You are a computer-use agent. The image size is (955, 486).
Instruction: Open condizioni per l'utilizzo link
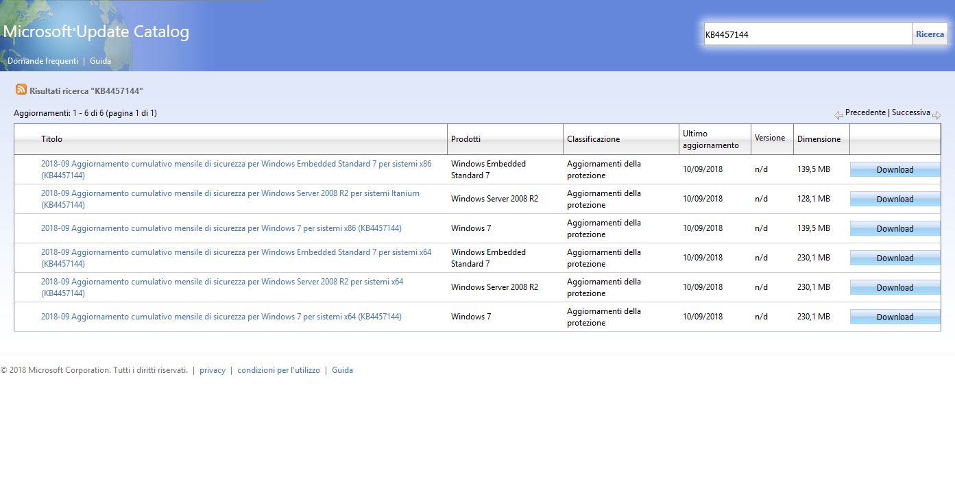pyautogui.click(x=278, y=370)
